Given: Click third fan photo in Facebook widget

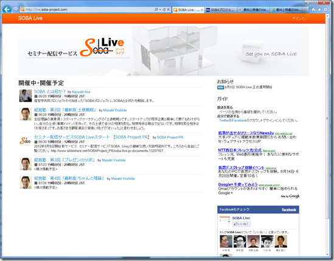Looking at the screenshot, I should point(253,242).
